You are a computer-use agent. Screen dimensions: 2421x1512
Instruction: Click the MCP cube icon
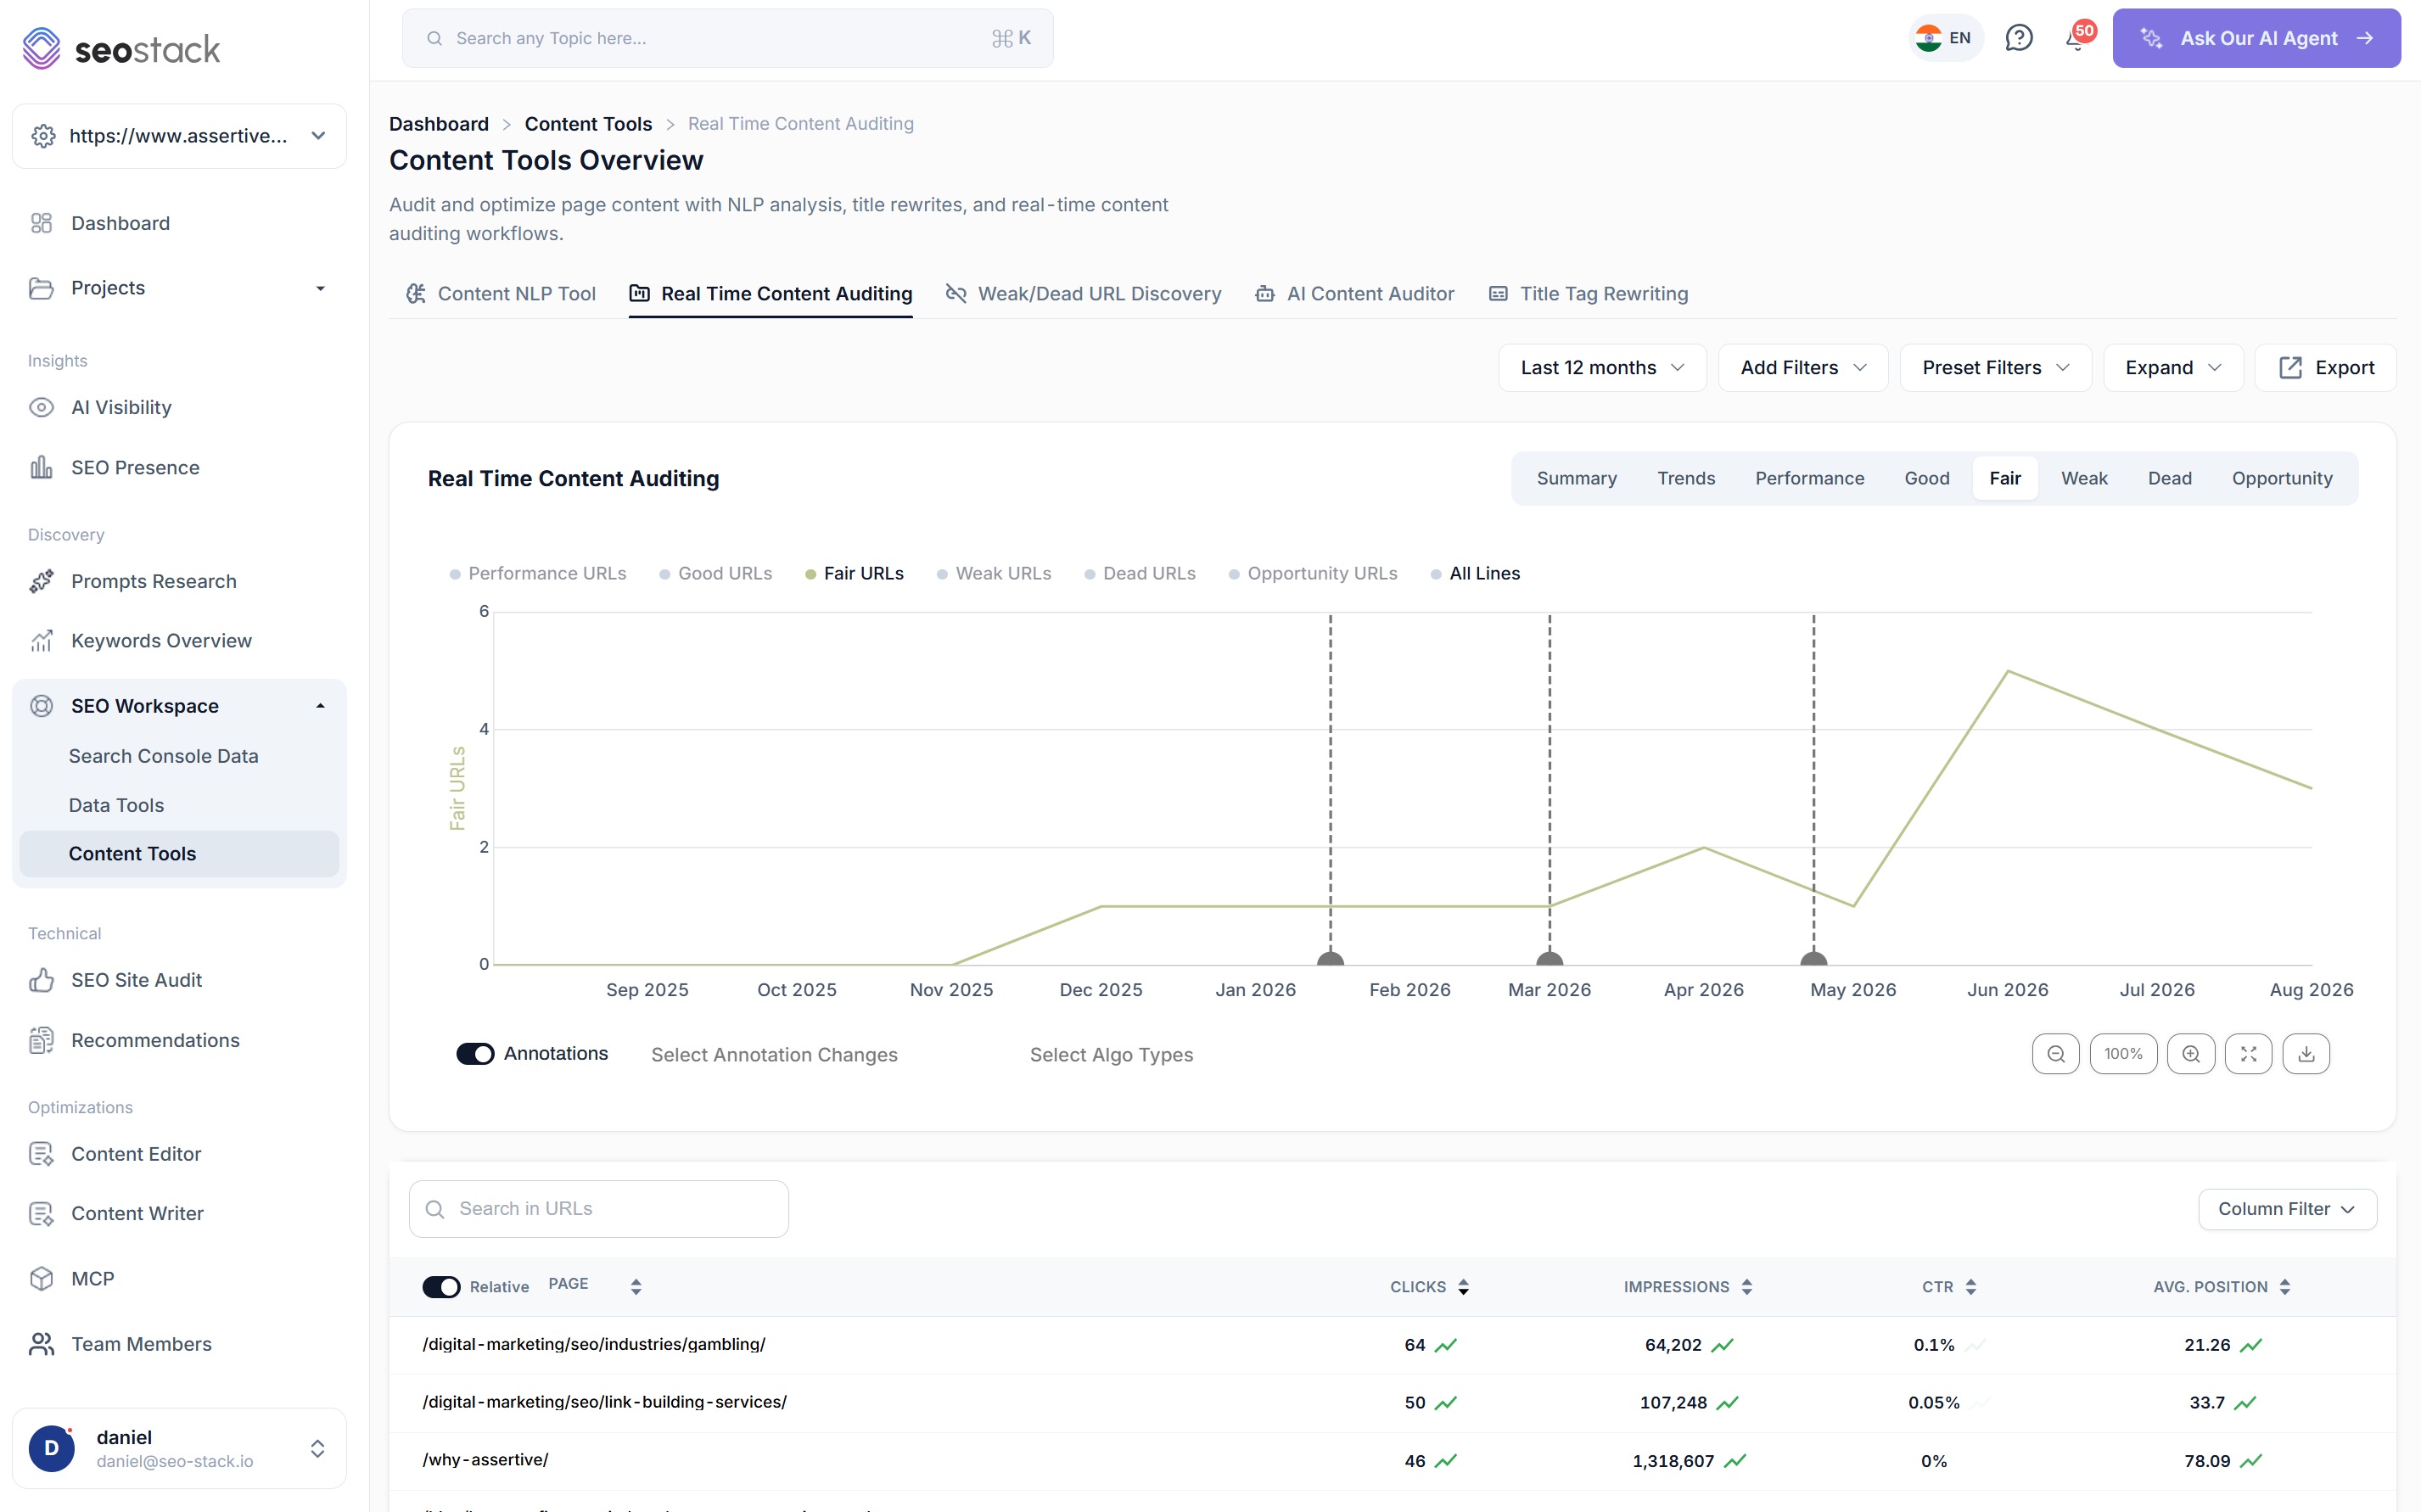[41, 1278]
